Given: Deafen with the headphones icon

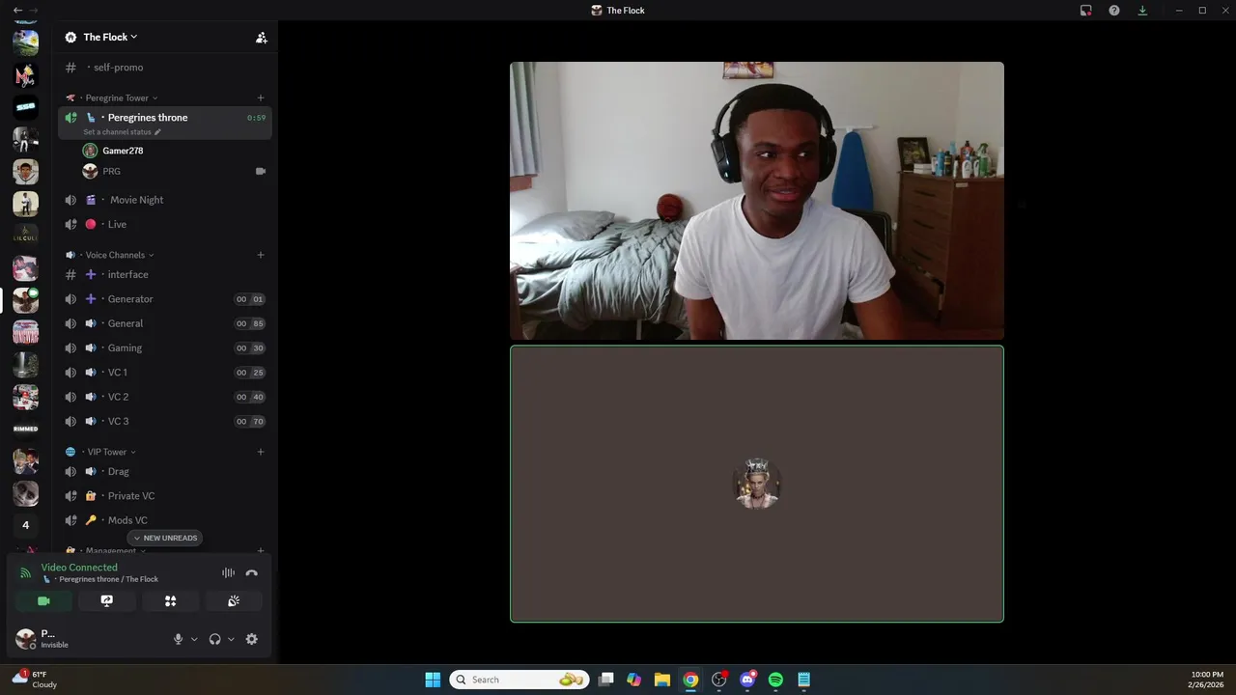Looking at the screenshot, I should 214,639.
